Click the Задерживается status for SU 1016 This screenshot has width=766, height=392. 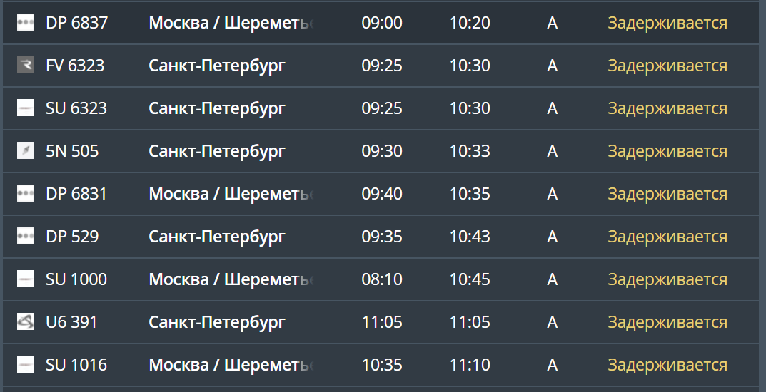click(667, 365)
